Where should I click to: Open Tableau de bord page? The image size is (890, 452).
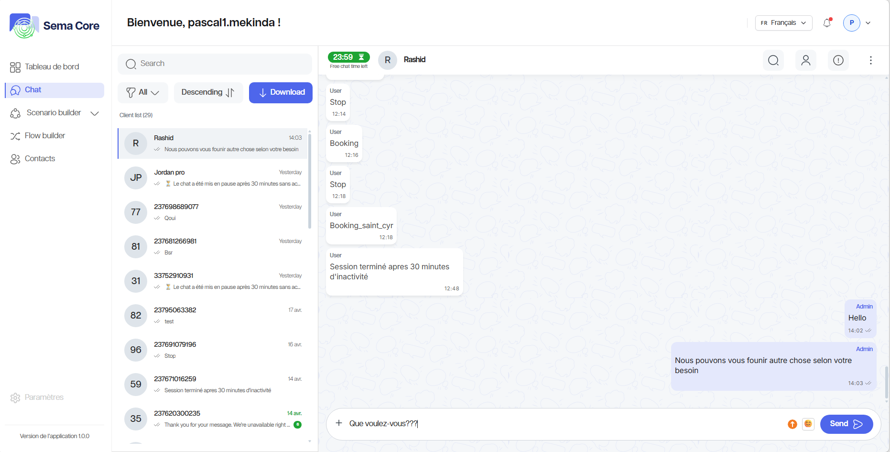pyautogui.click(x=52, y=67)
